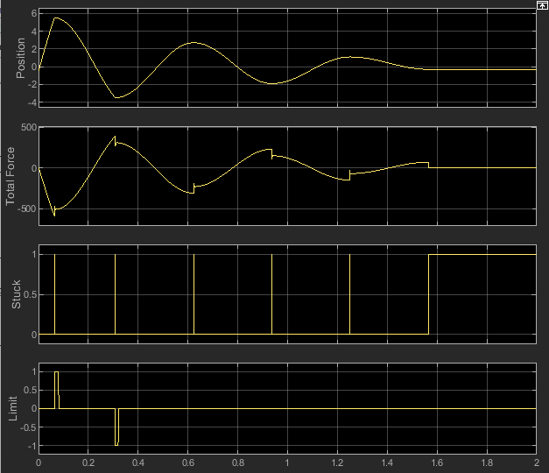This screenshot has height=473, width=549.
Task: Click the highest Total Force peak
Action: 115,137
